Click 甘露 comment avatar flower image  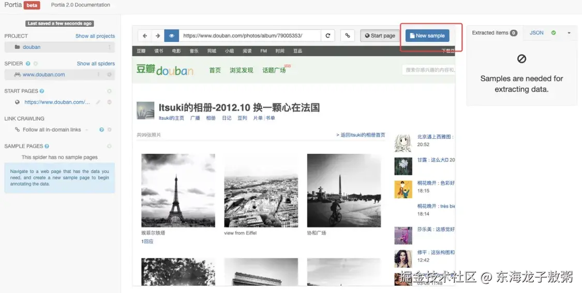[403, 167]
